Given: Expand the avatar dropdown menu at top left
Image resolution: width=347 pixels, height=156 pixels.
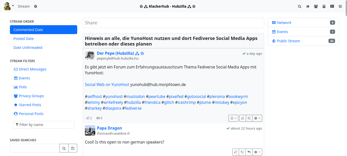Looking at the screenshot, I should tap(13, 6).
